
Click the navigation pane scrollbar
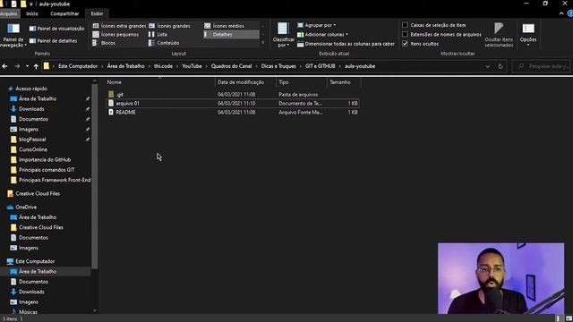[95, 177]
